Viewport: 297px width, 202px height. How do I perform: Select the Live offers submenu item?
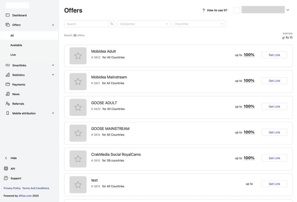[x=13, y=55]
